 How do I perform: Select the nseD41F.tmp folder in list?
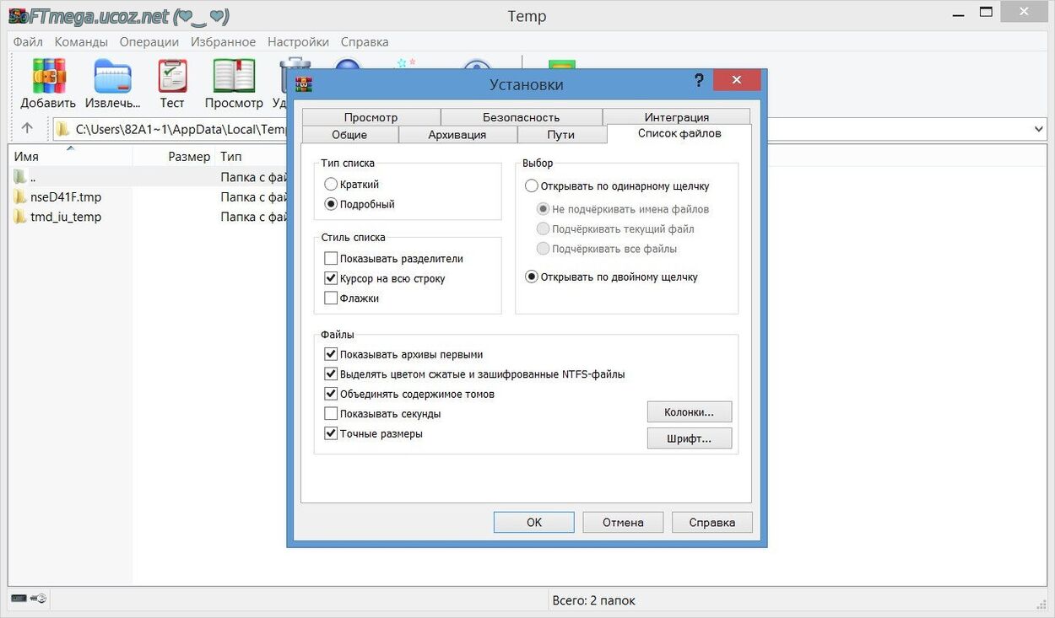[x=65, y=197]
